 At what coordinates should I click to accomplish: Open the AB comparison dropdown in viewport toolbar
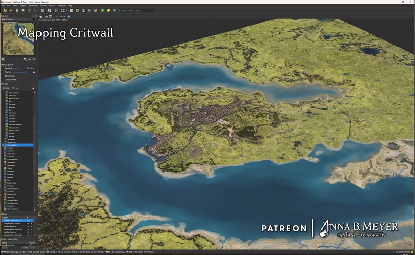tap(62, 16)
